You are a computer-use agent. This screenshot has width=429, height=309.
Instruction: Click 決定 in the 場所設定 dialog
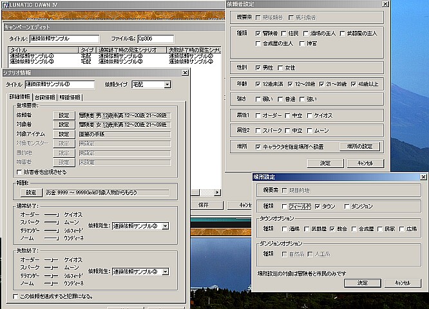tap(362, 283)
